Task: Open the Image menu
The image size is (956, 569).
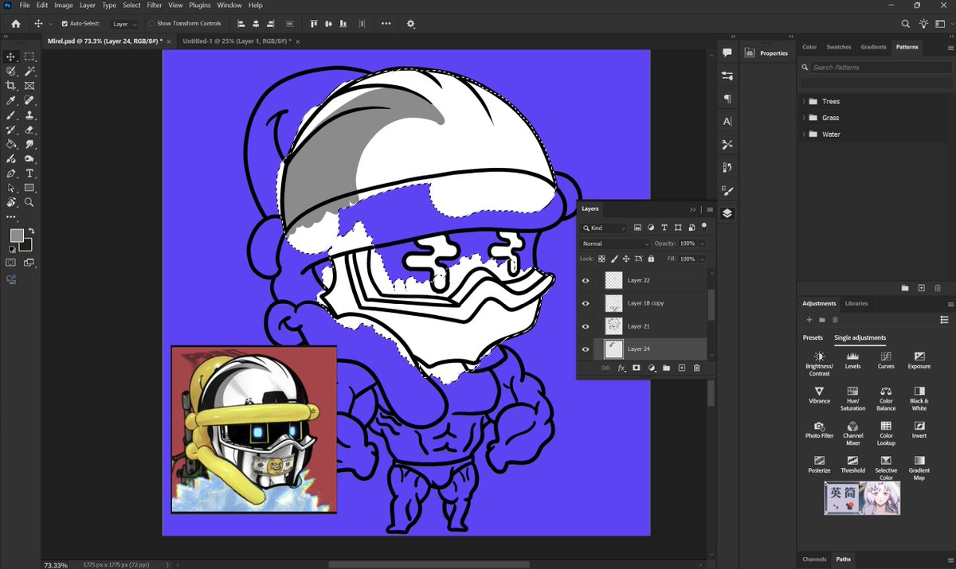Action: point(64,5)
